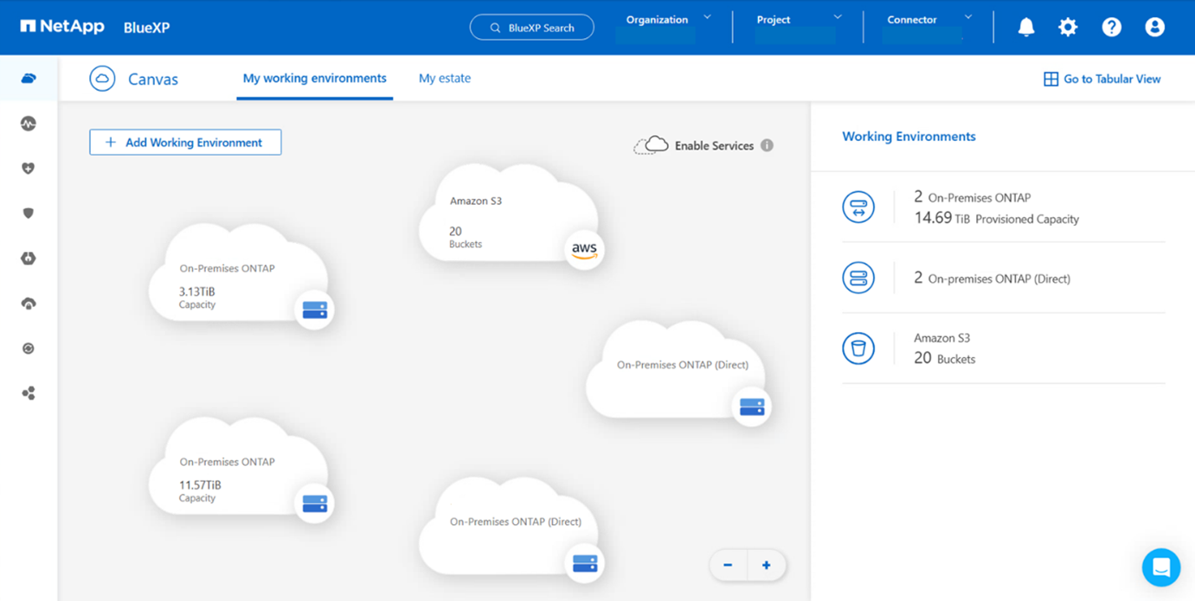
Task: Open the cloud mobility sidebar icon
Action: [x=29, y=304]
